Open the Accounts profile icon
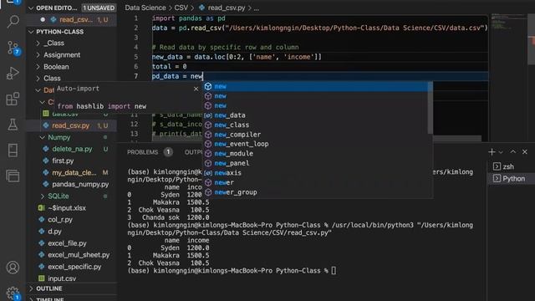The width and height of the screenshot is (535, 301). pyautogui.click(x=13, y=268)
